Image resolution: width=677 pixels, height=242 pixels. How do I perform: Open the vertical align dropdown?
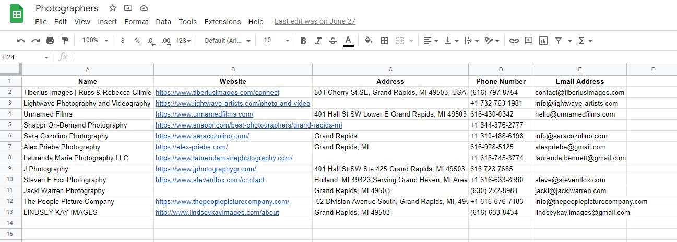pos(452,41)
